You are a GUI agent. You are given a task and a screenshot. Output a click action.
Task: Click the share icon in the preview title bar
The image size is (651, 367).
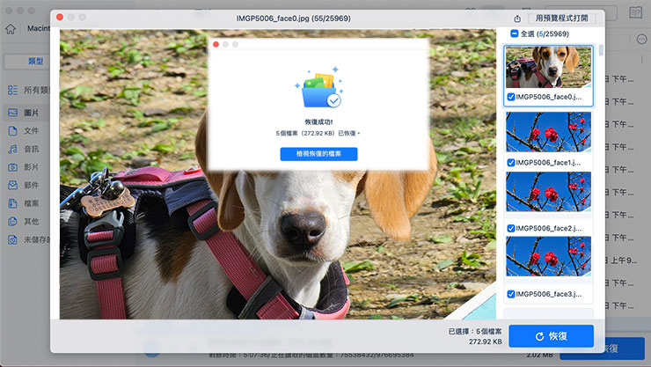(x=517, y=18)
